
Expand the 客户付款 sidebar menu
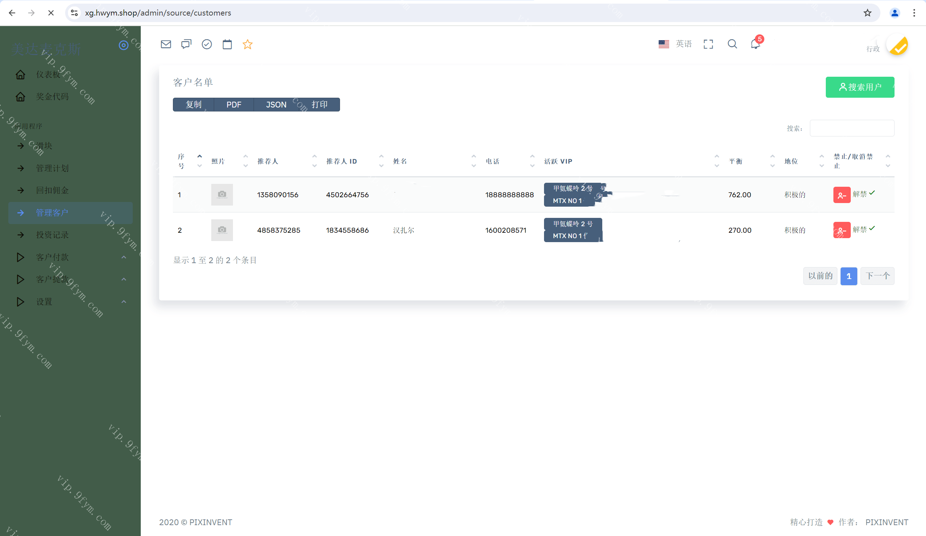52,257
